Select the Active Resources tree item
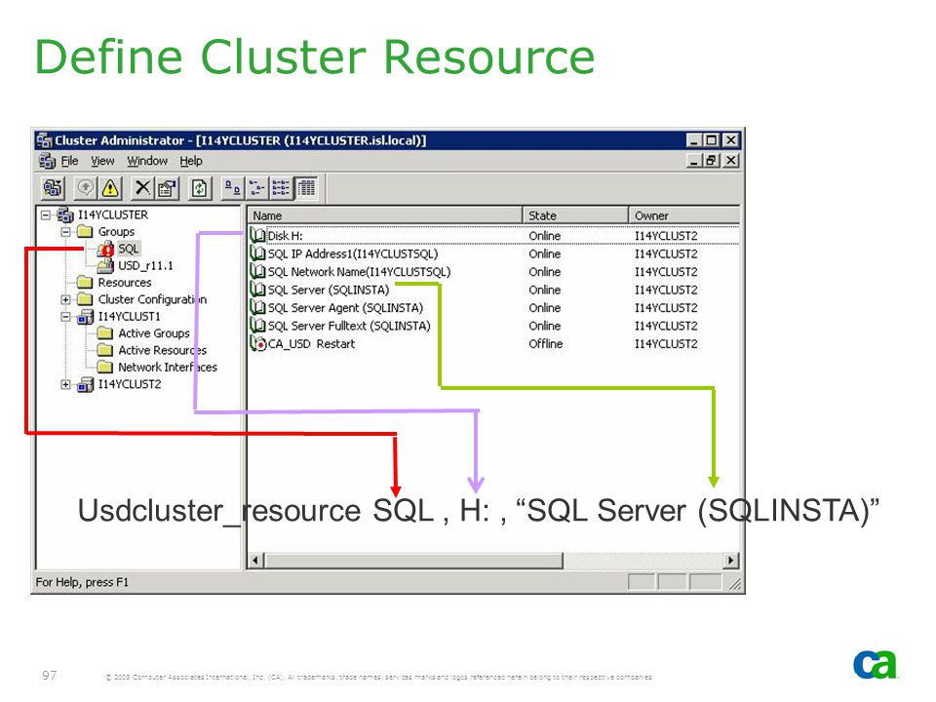936x702 pixels. (163, 350)
